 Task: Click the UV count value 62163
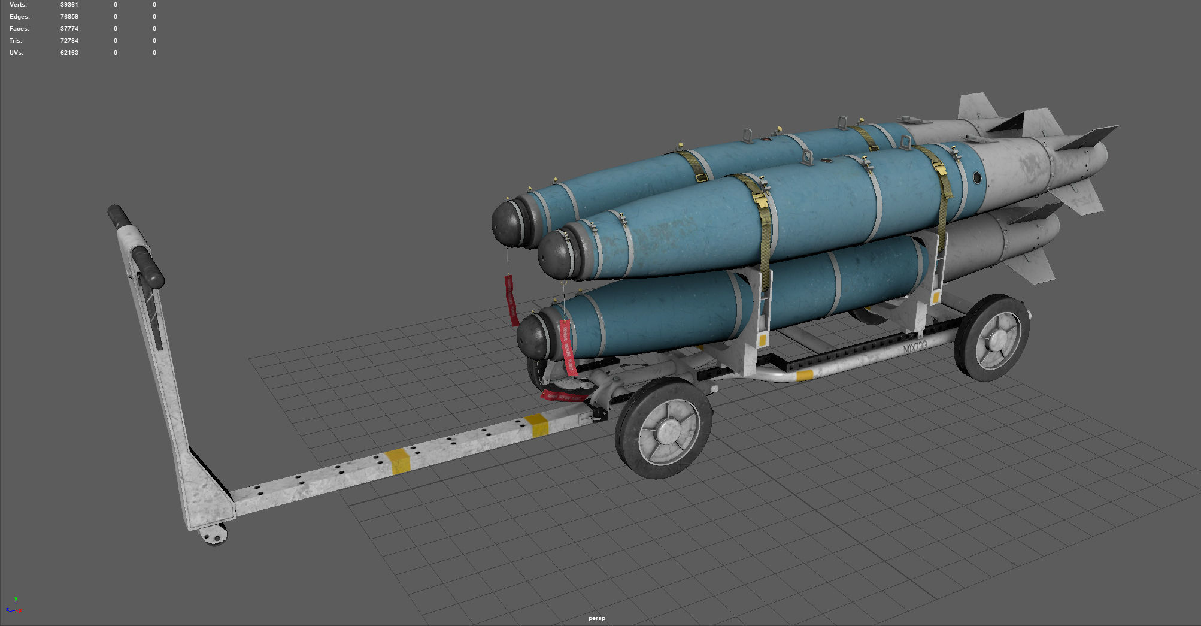(69, 53)
